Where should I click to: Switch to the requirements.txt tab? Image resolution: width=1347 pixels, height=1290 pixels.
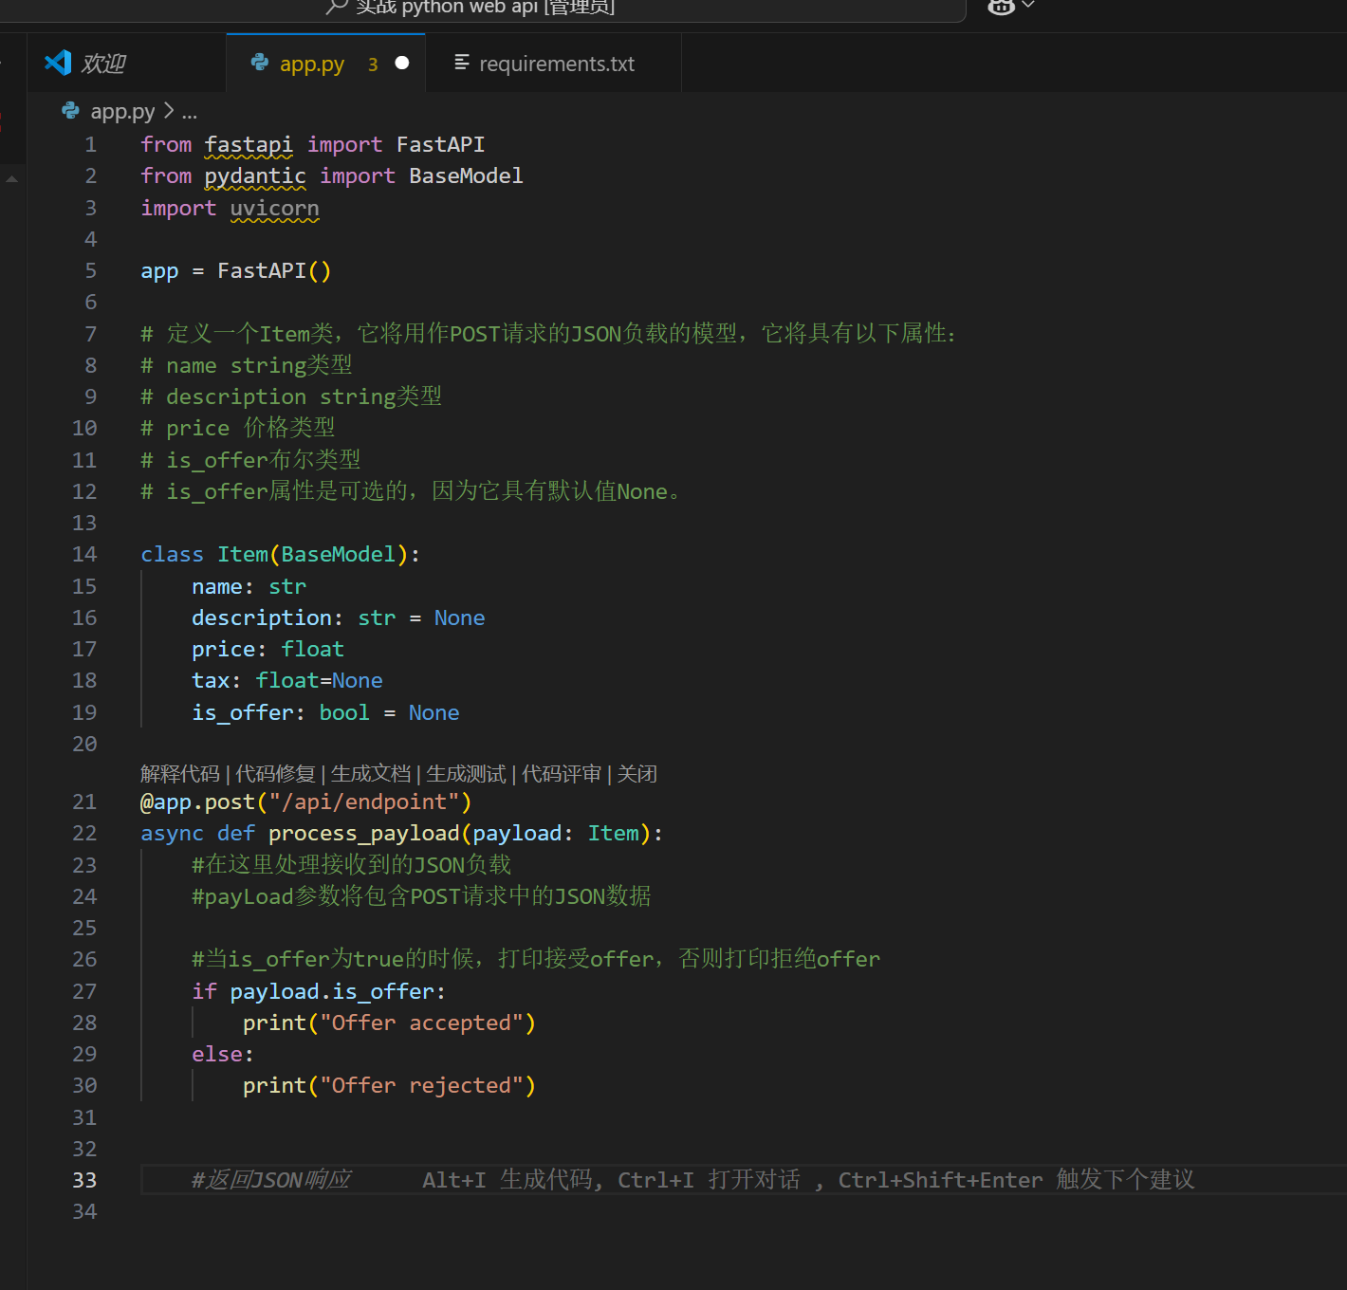pos(556,64)
